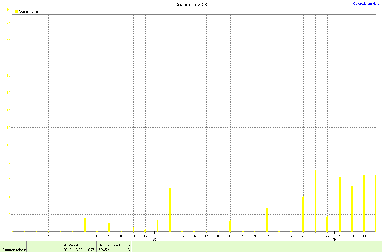The width and height of the screenshot is (382, 252).
Task: Click the 6.75 maximum value cell
Action: coord(91,250)
